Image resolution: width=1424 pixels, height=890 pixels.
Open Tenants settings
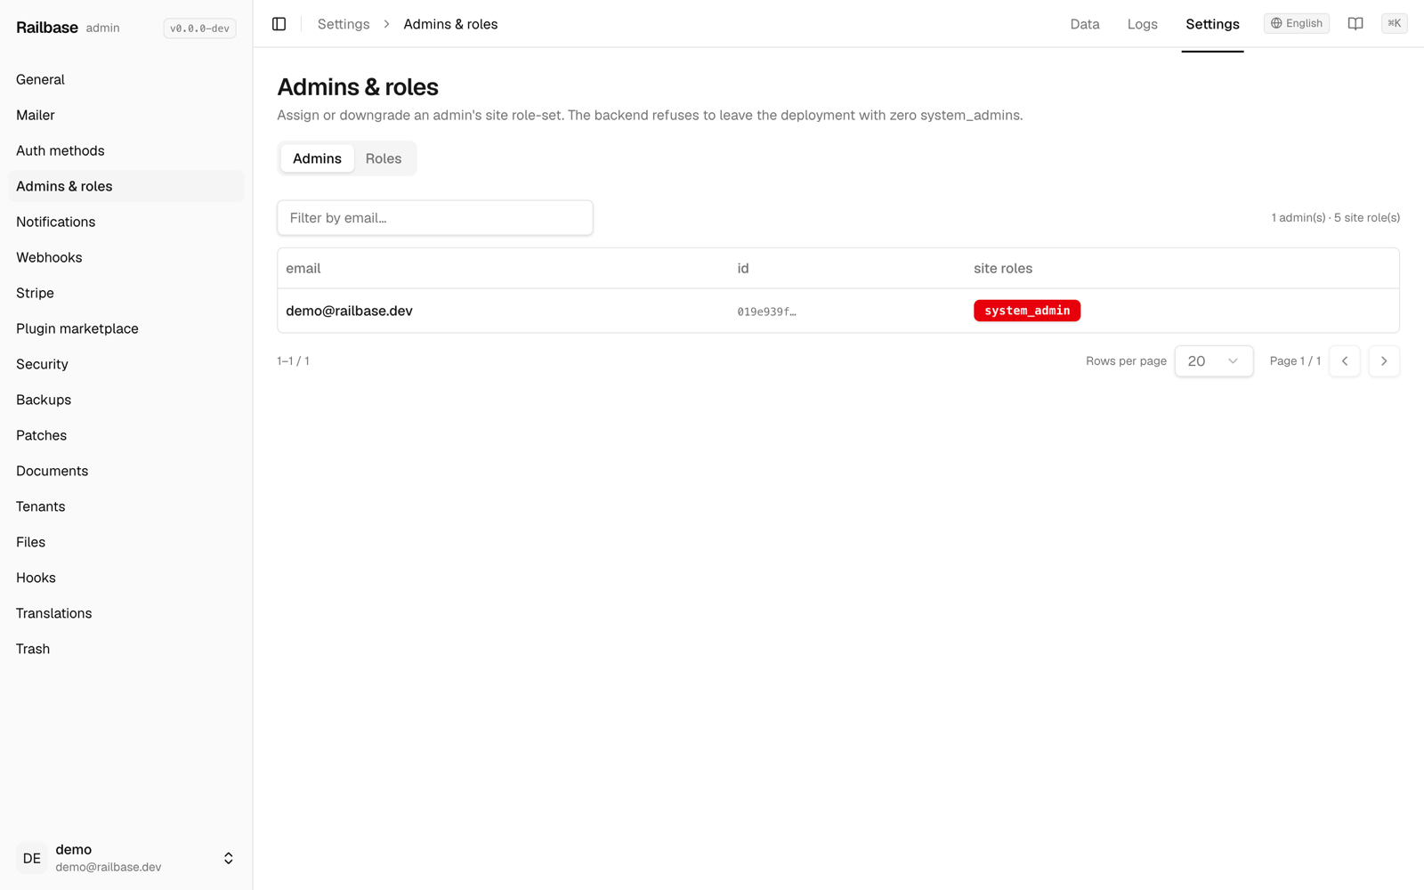click(x=125, y=506)
